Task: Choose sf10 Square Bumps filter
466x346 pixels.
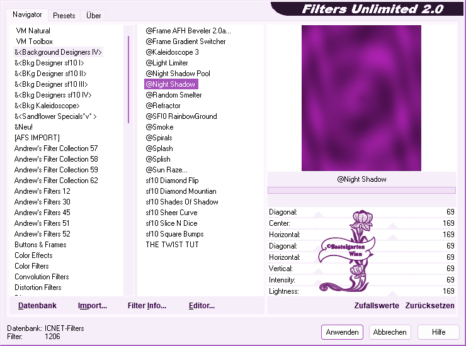Action: [x=175, y=234]
